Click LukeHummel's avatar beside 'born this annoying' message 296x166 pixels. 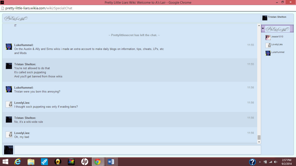[9, 89]
